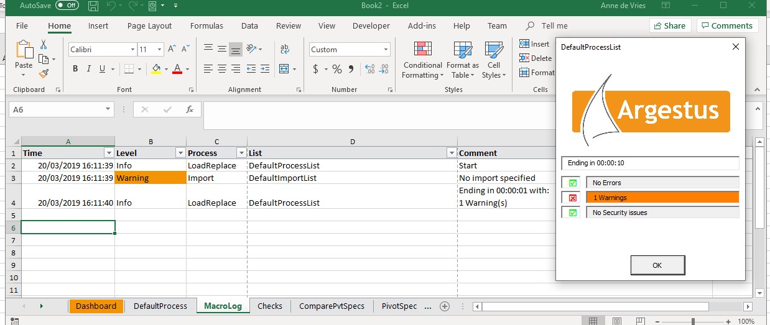Expand the font name Calibri dropdown
Image resolution: width=770 pixels, height=325 pixels.
click(x=132, y=50)
